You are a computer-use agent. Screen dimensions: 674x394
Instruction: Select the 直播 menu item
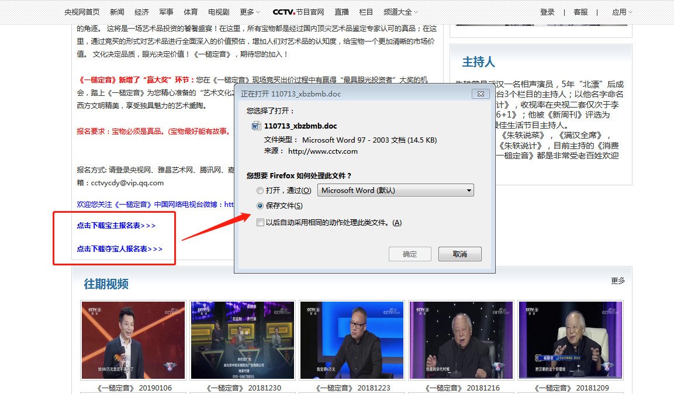[x=341, y=11]
